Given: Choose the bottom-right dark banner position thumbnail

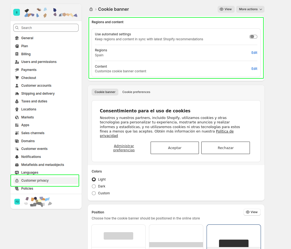Looking at the screenshot, I should point(234,237).
